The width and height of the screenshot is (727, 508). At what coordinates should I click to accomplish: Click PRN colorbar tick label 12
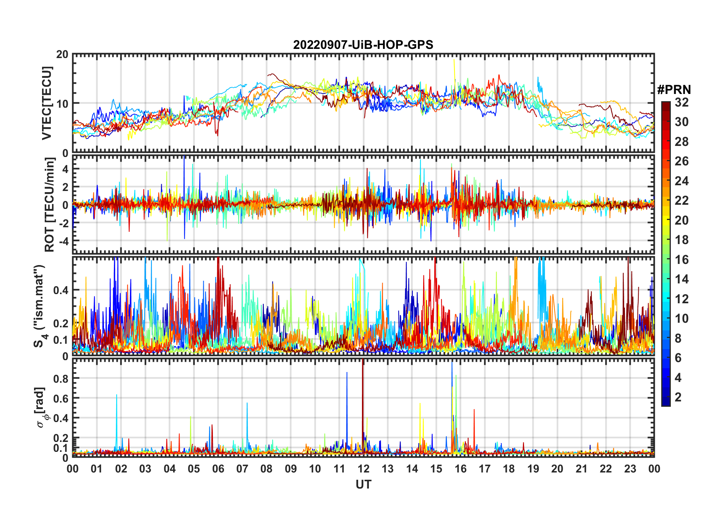coord(682,299)
